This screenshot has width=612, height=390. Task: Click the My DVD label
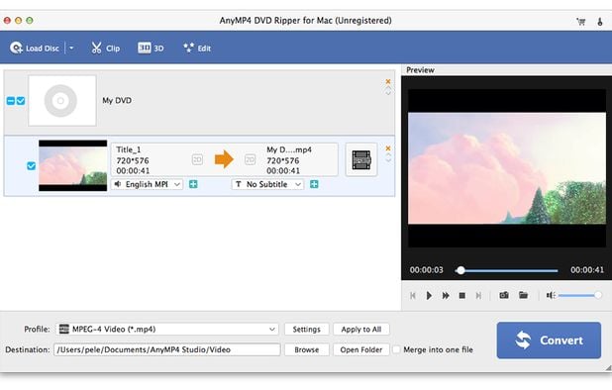117,100
